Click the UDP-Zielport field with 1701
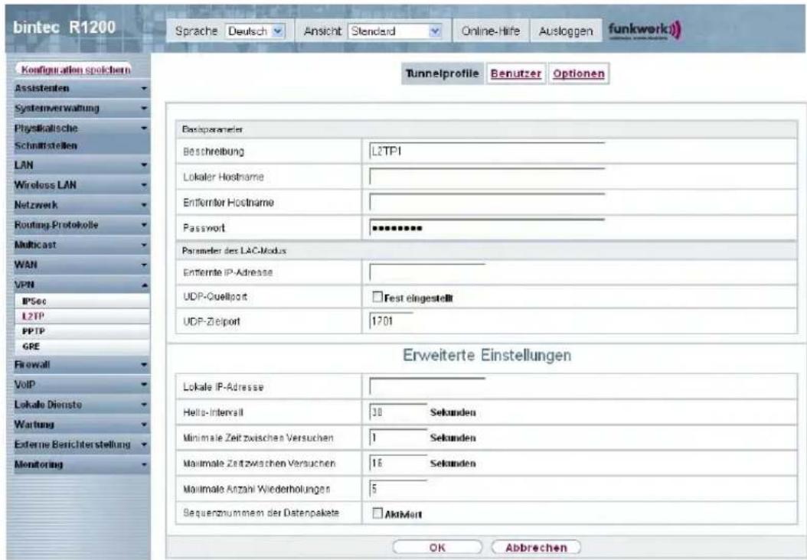 pos(391,321)
